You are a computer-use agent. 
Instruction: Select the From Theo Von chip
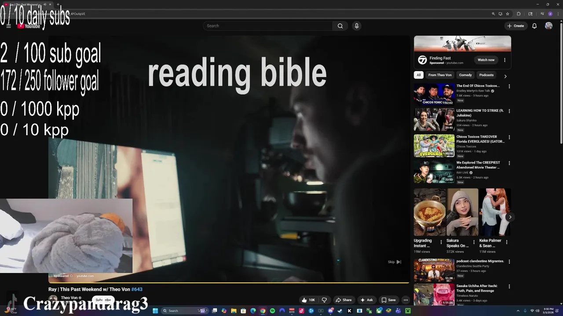point(440,75)
